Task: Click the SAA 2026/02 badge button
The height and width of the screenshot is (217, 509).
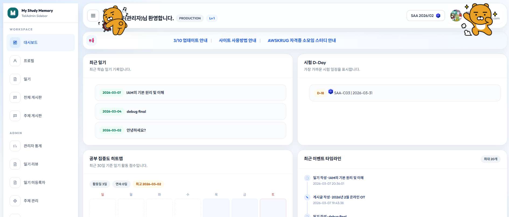Action: pyautogui.click(x=426, y=16)
